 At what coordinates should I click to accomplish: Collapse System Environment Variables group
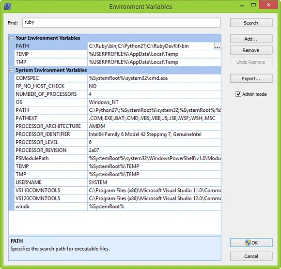(11, 70)
